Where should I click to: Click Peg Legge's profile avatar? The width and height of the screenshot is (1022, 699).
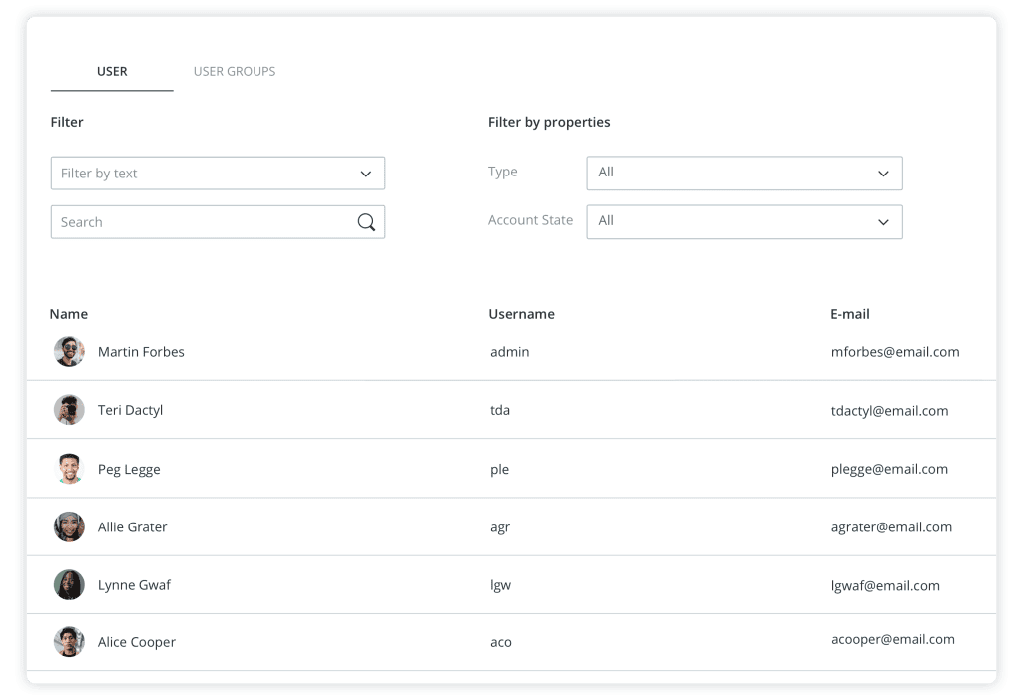click(x=68, y=468)
